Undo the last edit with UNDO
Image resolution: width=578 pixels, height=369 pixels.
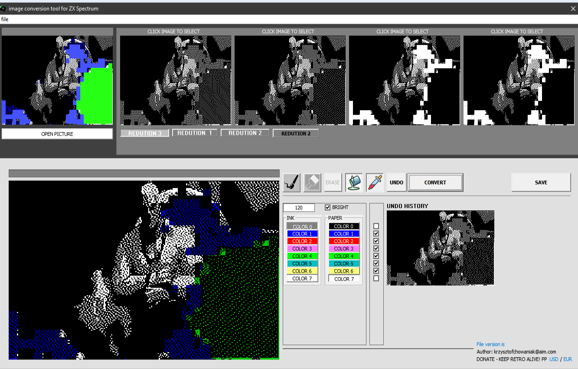tap(396, 182)
